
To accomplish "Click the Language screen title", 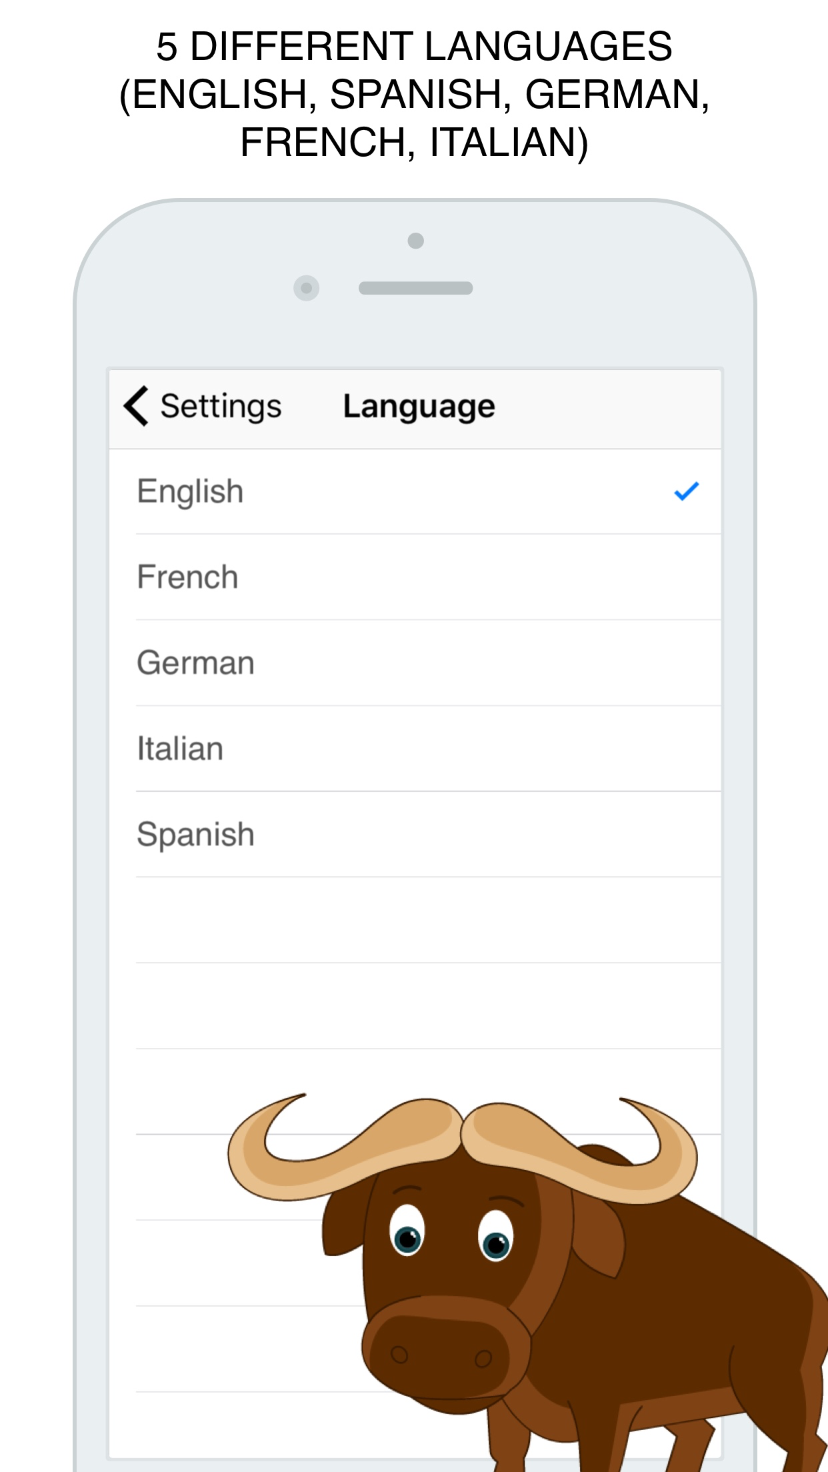I will (419, 407).
